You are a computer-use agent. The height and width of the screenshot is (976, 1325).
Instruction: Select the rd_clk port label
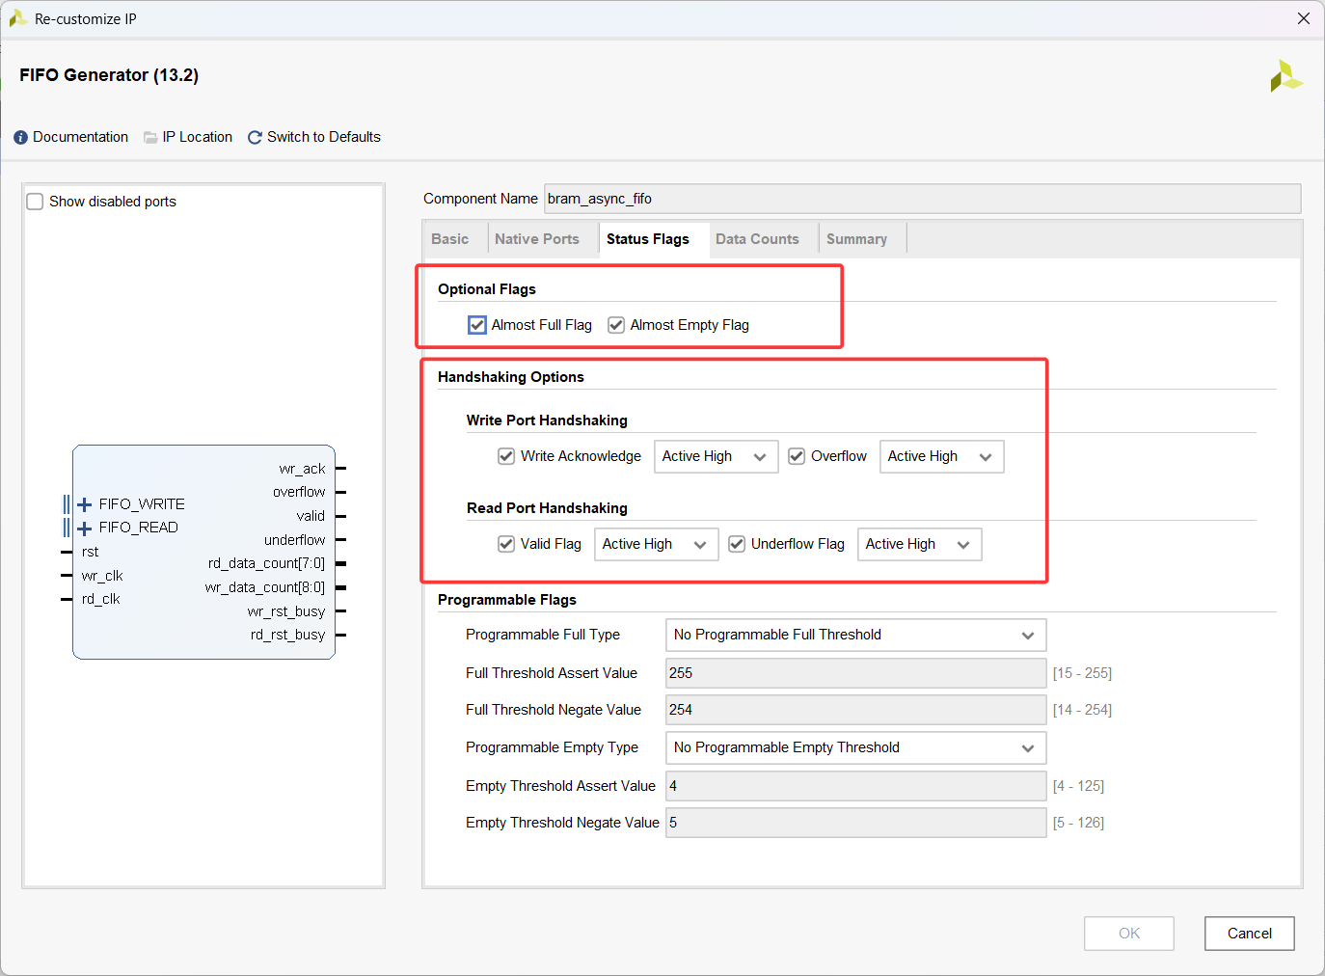pos(101,599)
